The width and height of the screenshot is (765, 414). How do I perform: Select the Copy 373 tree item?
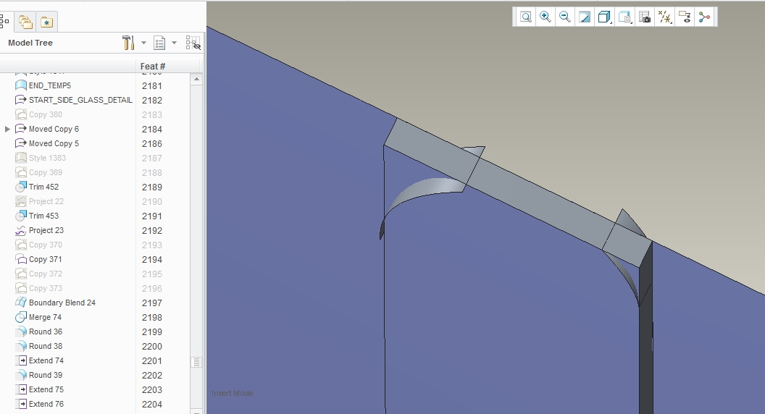click(x=46, y=288)
